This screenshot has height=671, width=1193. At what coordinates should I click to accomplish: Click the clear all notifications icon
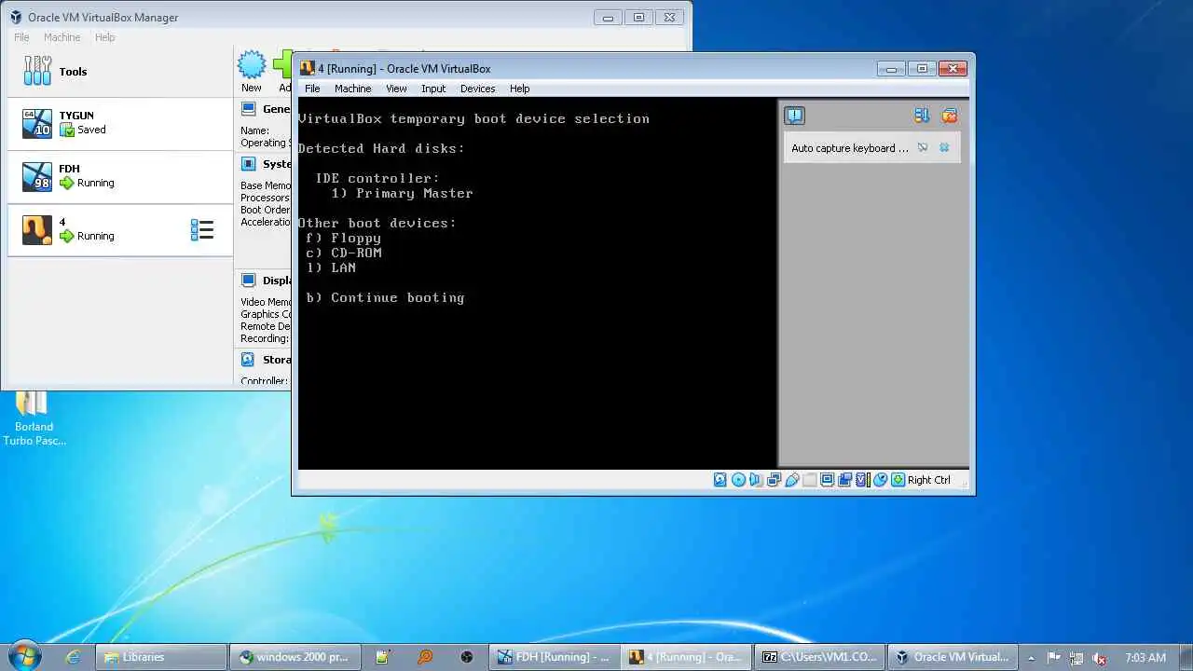click(x=949, y=116)
